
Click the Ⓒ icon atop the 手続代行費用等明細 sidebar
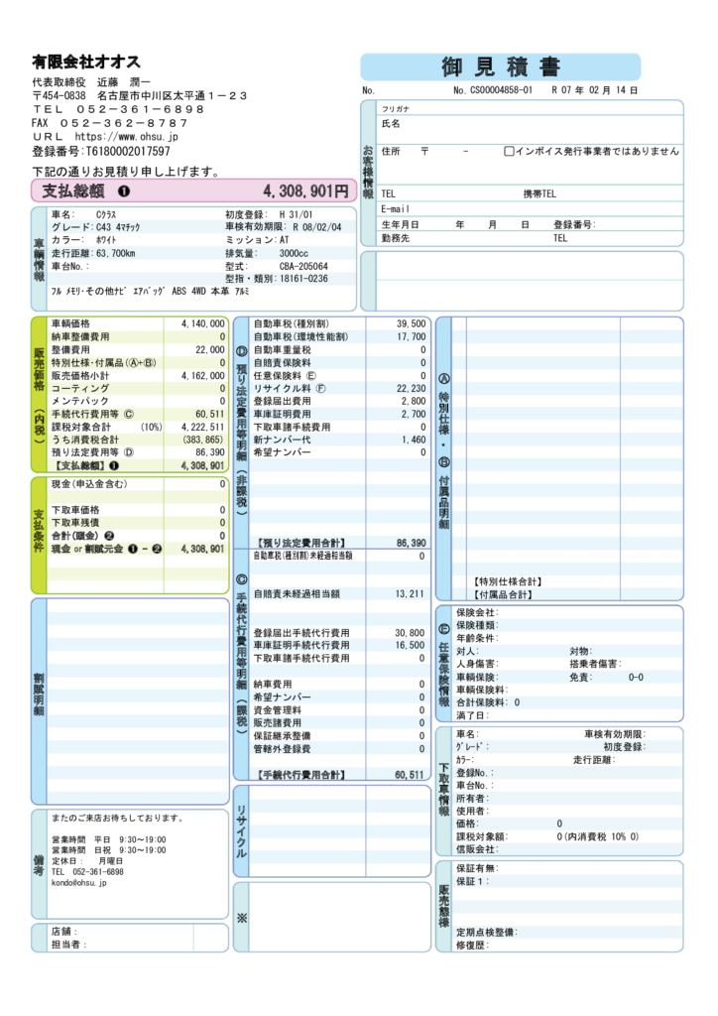coord(242,578)
